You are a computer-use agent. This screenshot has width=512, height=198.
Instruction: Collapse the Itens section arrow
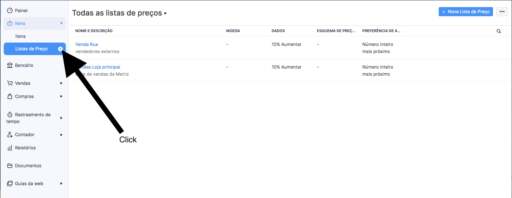point(61,23)
